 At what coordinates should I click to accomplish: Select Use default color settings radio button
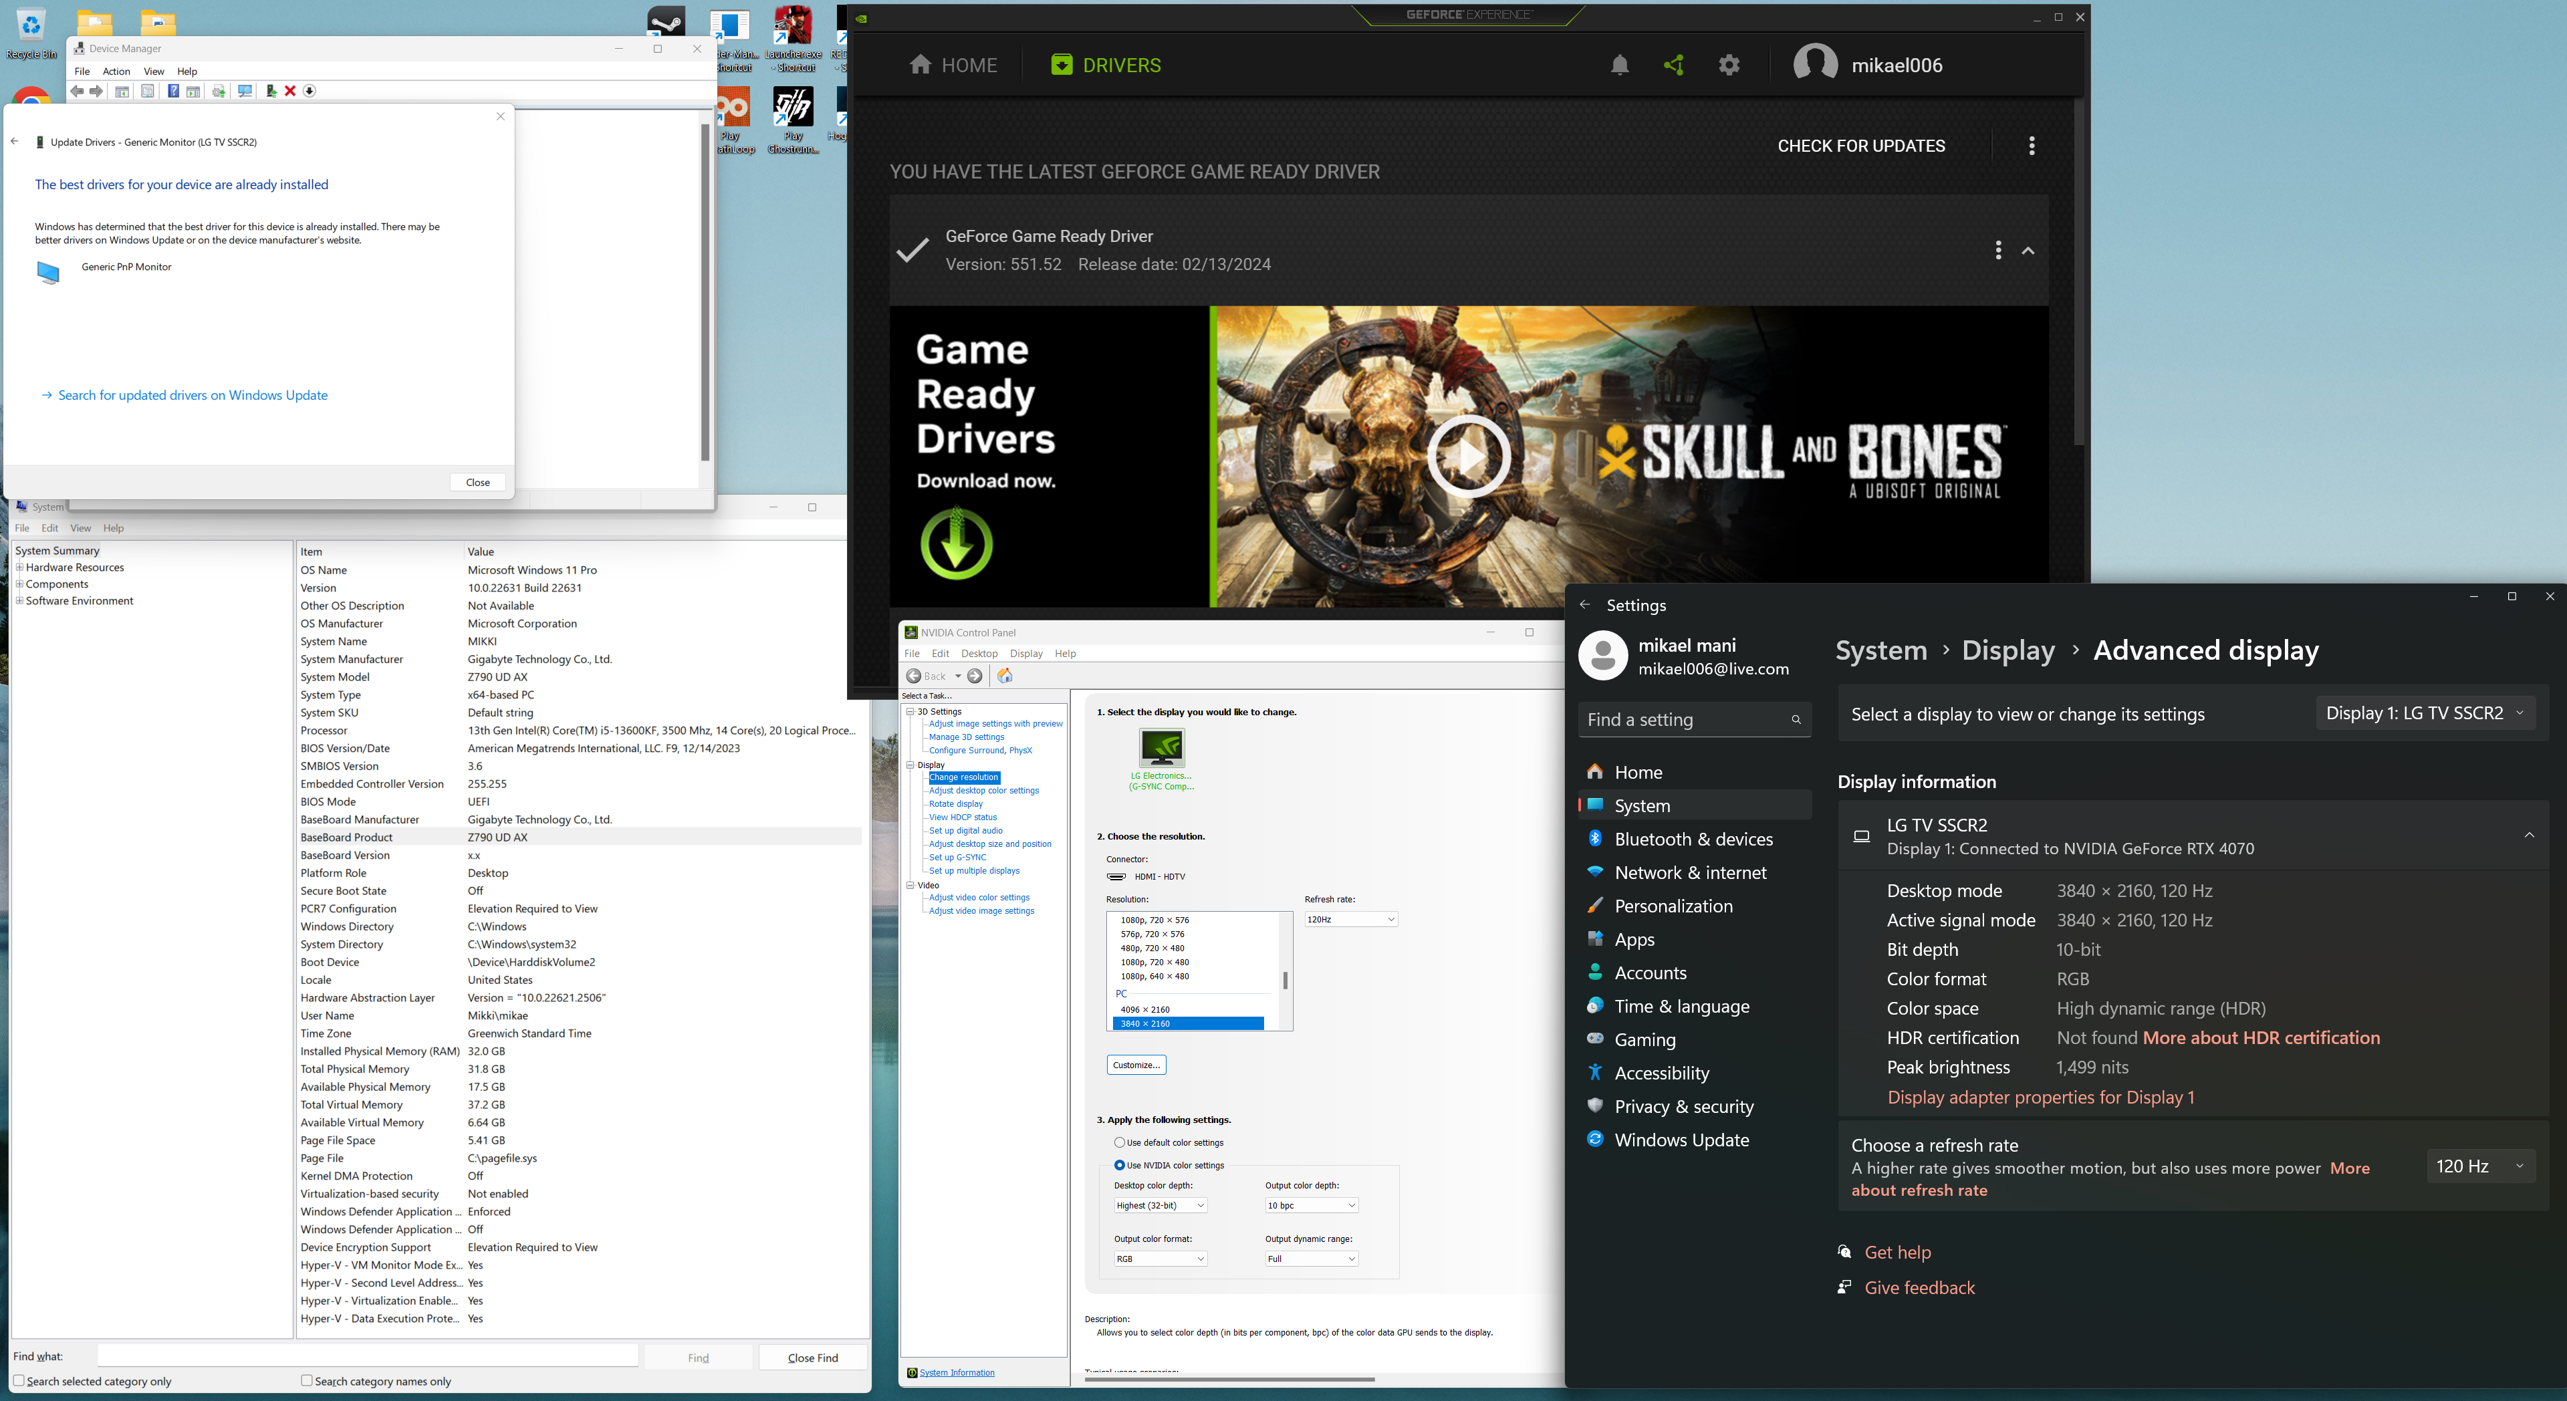(x=1119, y=1143)
